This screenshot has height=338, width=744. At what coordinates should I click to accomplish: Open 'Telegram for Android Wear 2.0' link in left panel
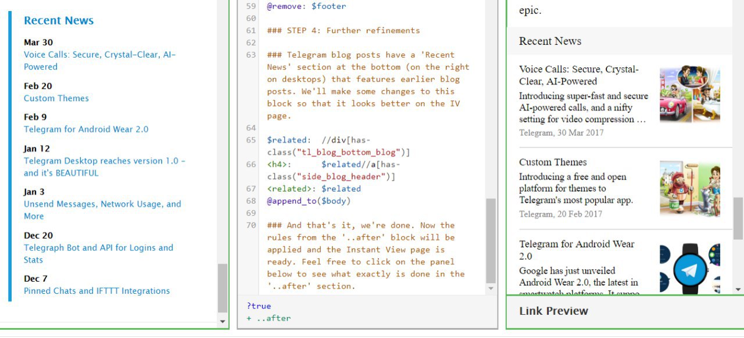click(86, 129)
